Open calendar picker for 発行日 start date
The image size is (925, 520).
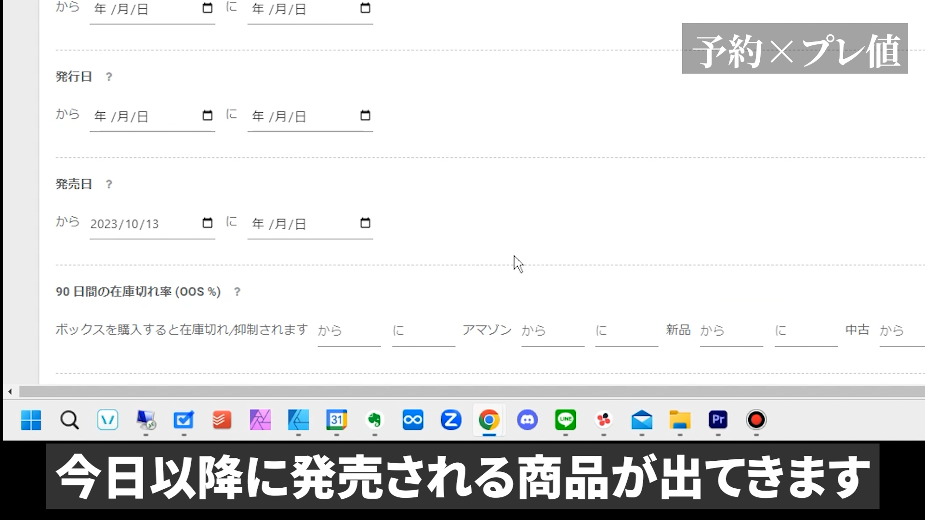pyautogui.click(x=207, y=116)
